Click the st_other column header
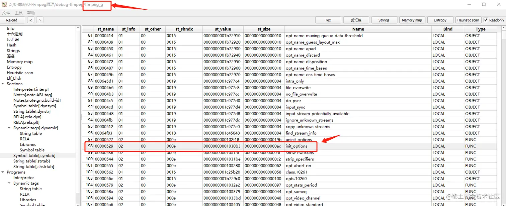 pos(153,29)
